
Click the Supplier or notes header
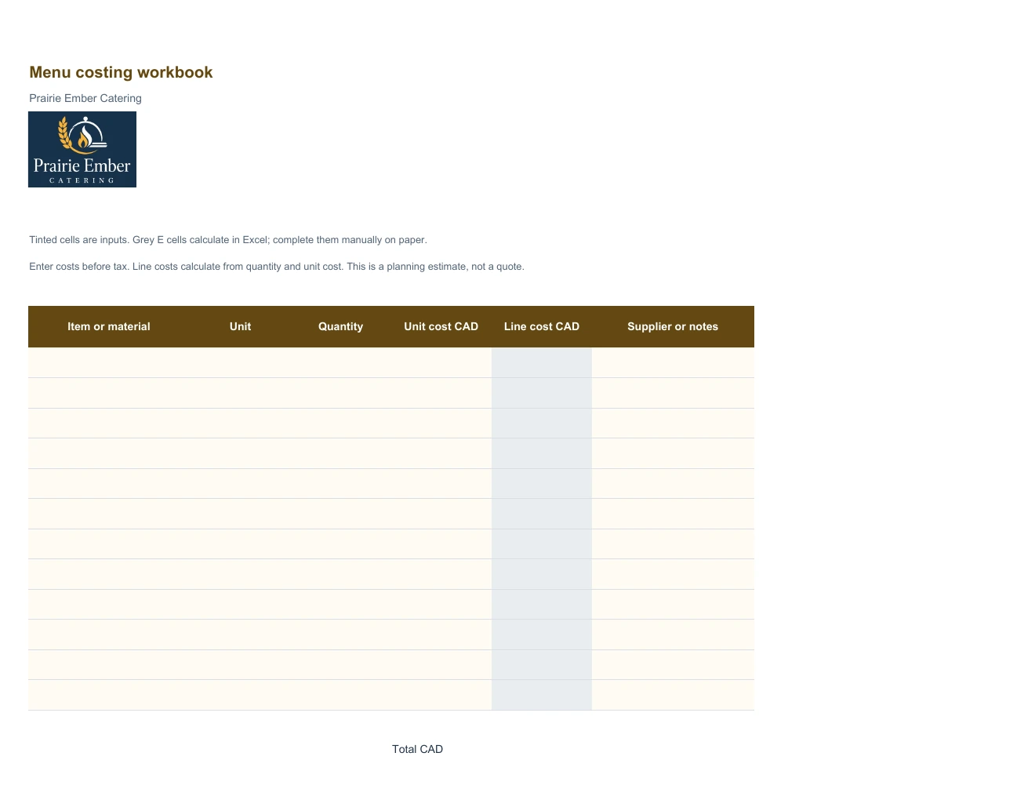click(x=673, y=326)
